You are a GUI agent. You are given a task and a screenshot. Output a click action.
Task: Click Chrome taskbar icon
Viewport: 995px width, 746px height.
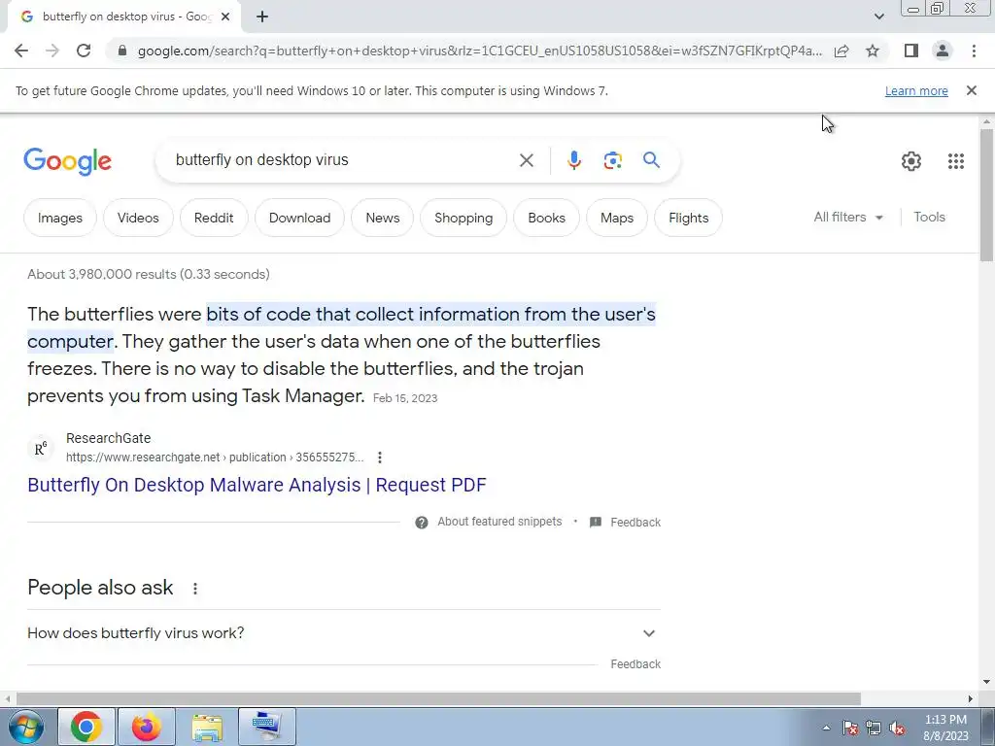coord(86,727)
